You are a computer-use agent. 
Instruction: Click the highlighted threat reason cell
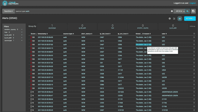(x=143, y=45)
